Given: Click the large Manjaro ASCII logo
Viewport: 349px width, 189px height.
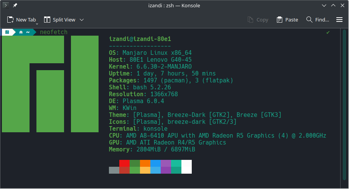Looking at the screenshot, I should (x=50, y=84).
